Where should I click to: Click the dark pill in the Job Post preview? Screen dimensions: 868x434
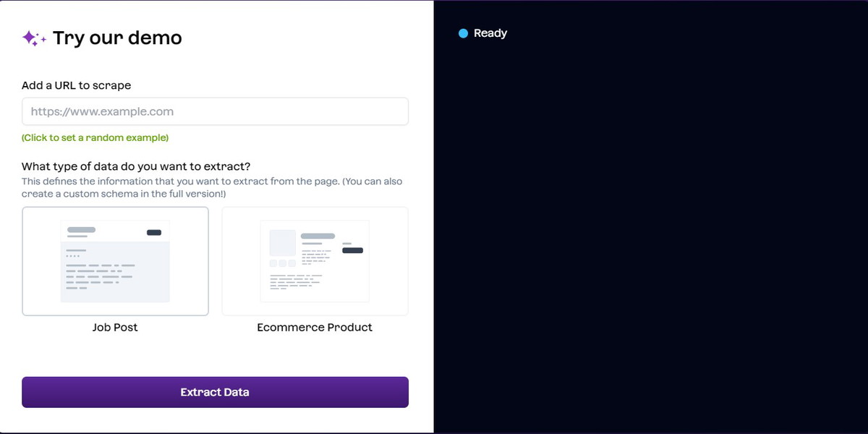pyautogui.click(x=153, y=232)
